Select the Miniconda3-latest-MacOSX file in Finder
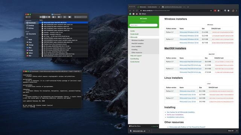 (63, 22)
